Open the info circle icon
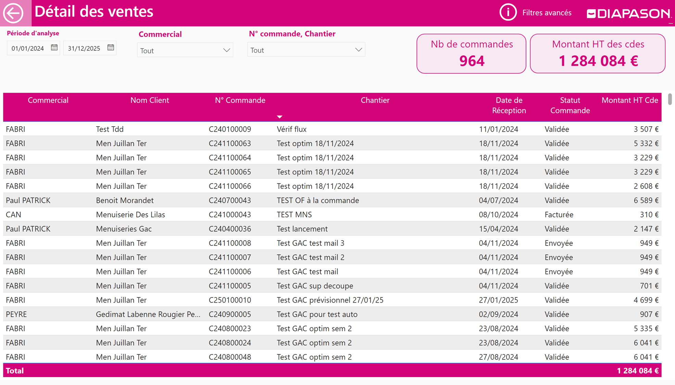675x385 pixels. tap(508, 13)
